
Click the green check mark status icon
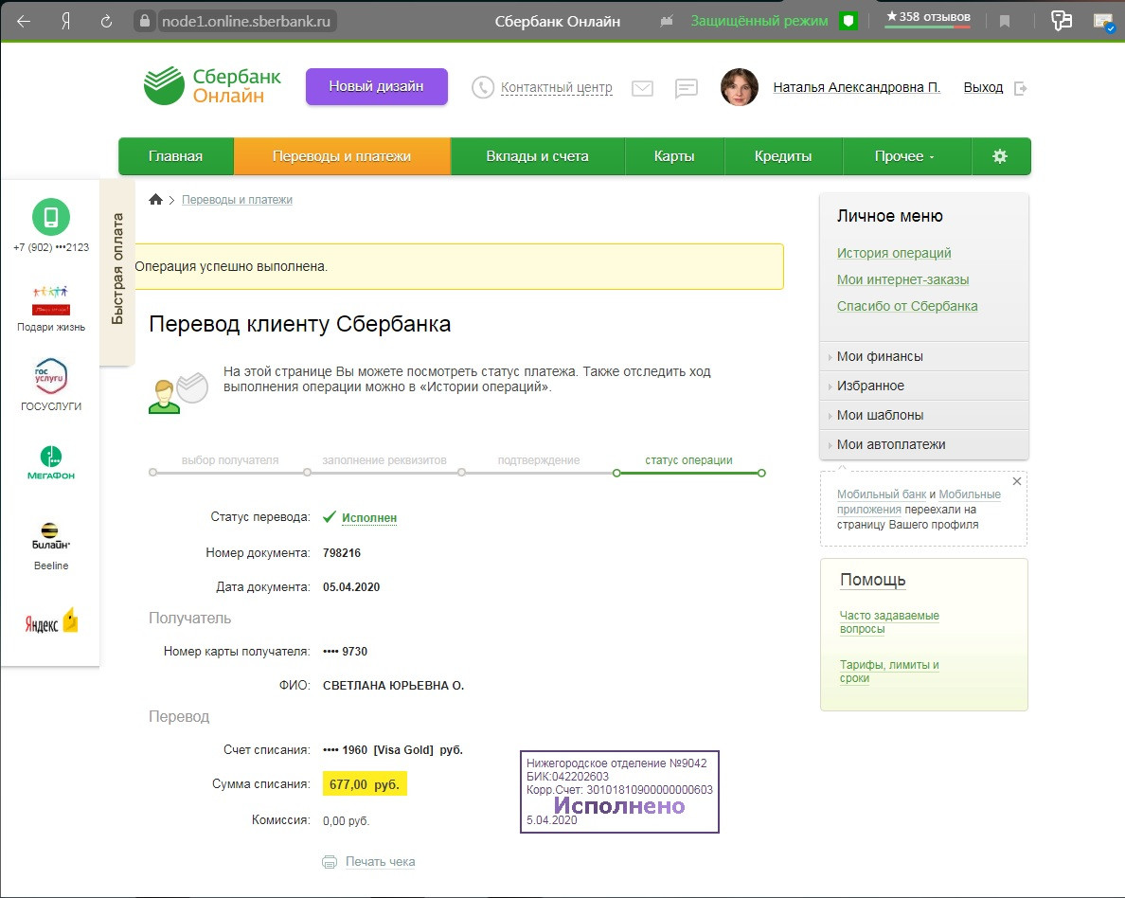(x=330, y=517)
